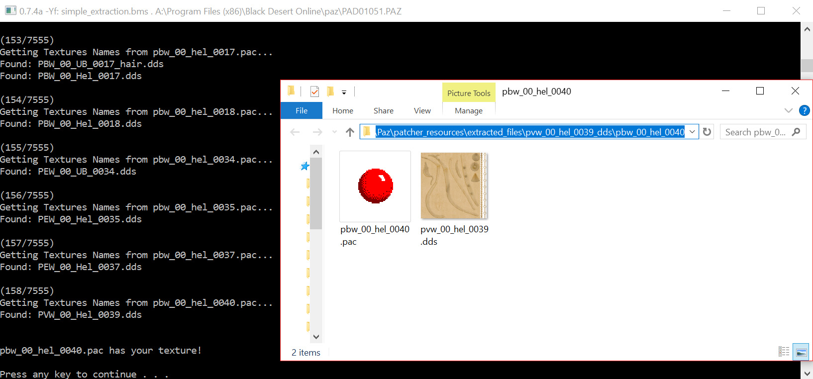Screen dimensions: 813x379
Task: Click the console window scroll up arrow
Action: 807,29
